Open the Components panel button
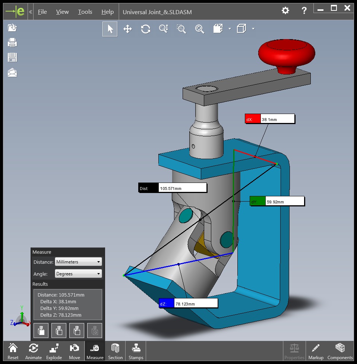Viewport: 357px width, 364px height. click(x=340, y=351)
